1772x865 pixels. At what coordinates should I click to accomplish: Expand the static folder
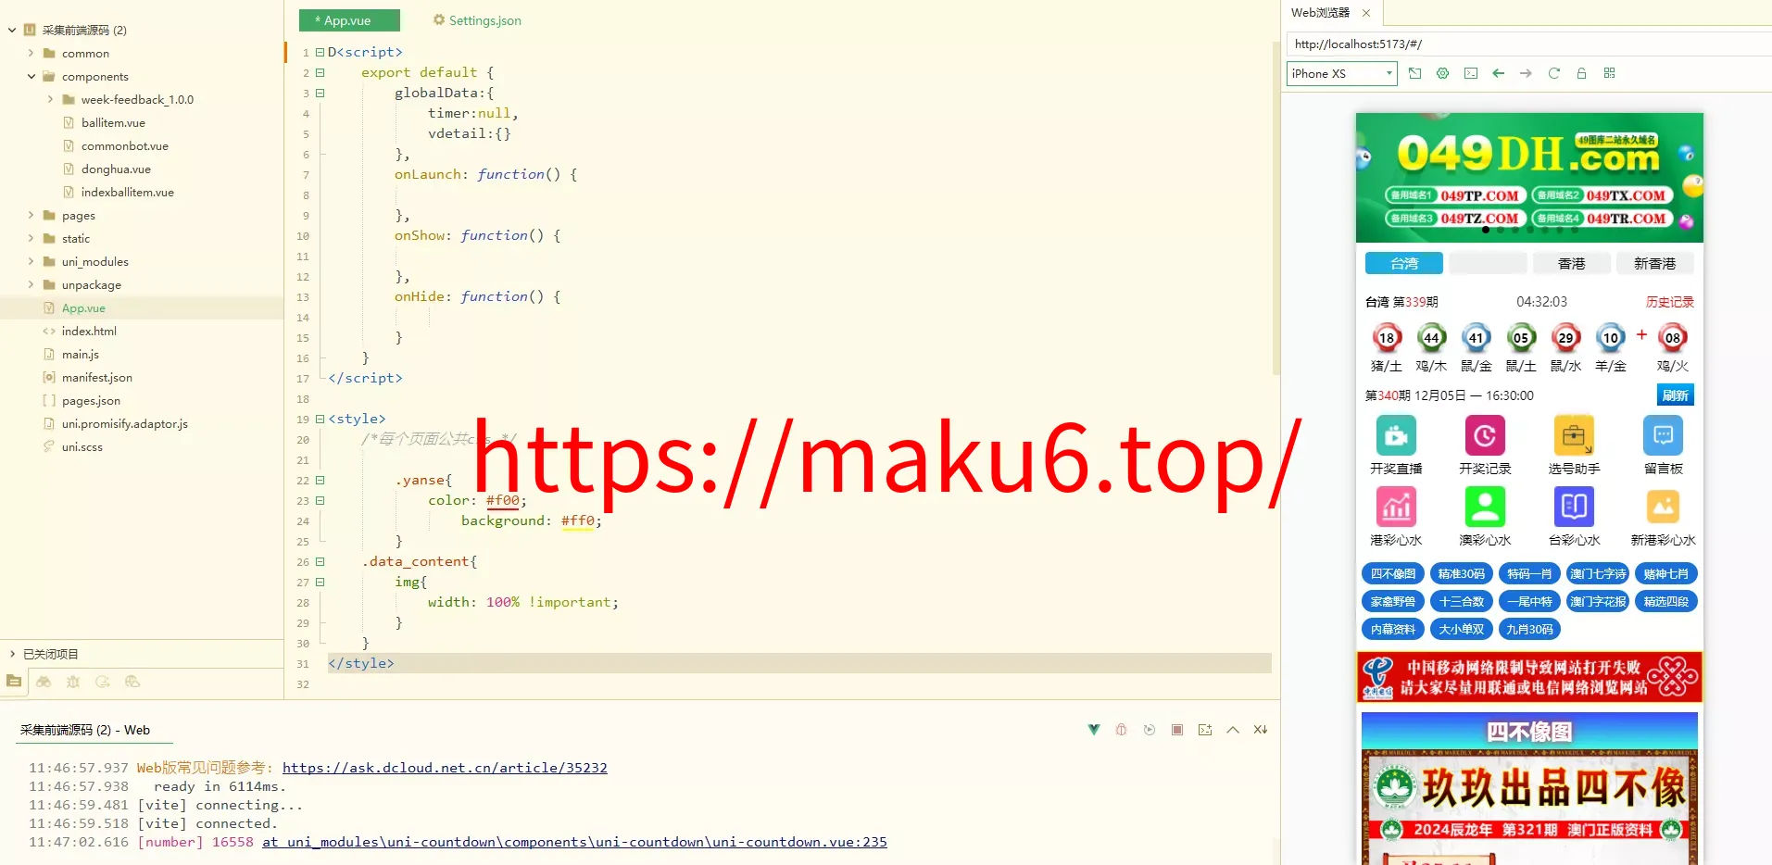[x=31, y=239]
